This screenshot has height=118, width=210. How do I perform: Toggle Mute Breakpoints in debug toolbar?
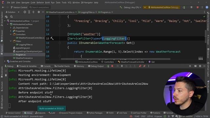click(x=144, y=66)
